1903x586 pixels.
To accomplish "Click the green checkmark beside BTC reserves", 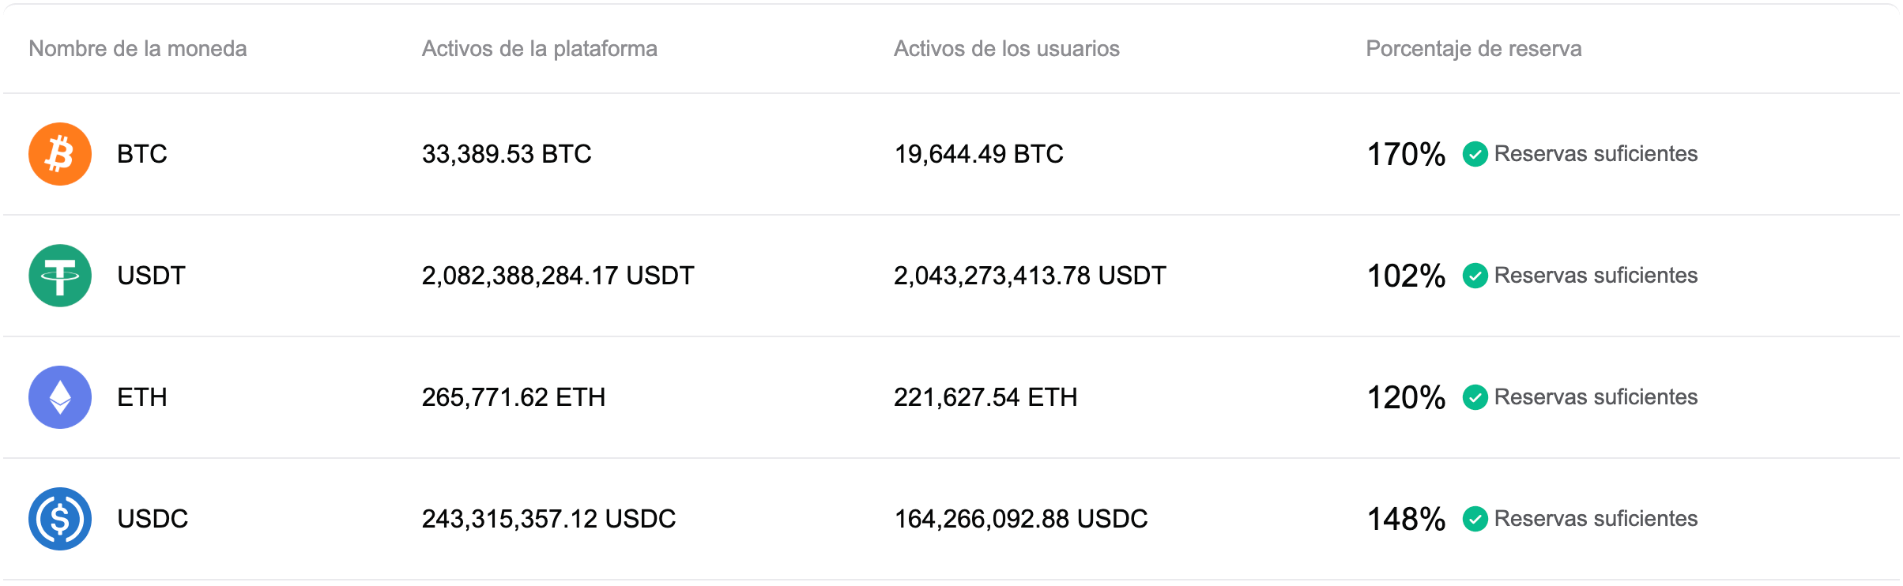I will click(x=1476, y=154).
